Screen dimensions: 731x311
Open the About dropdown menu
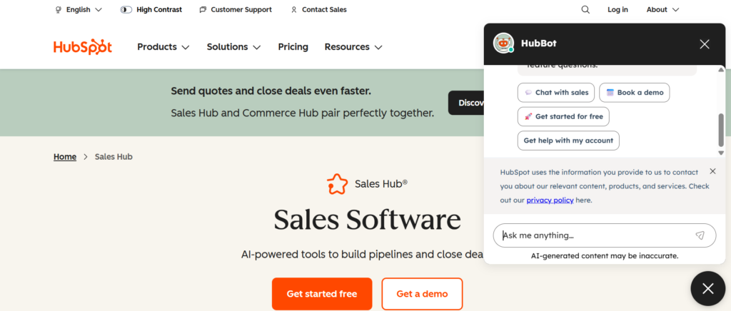662,10
